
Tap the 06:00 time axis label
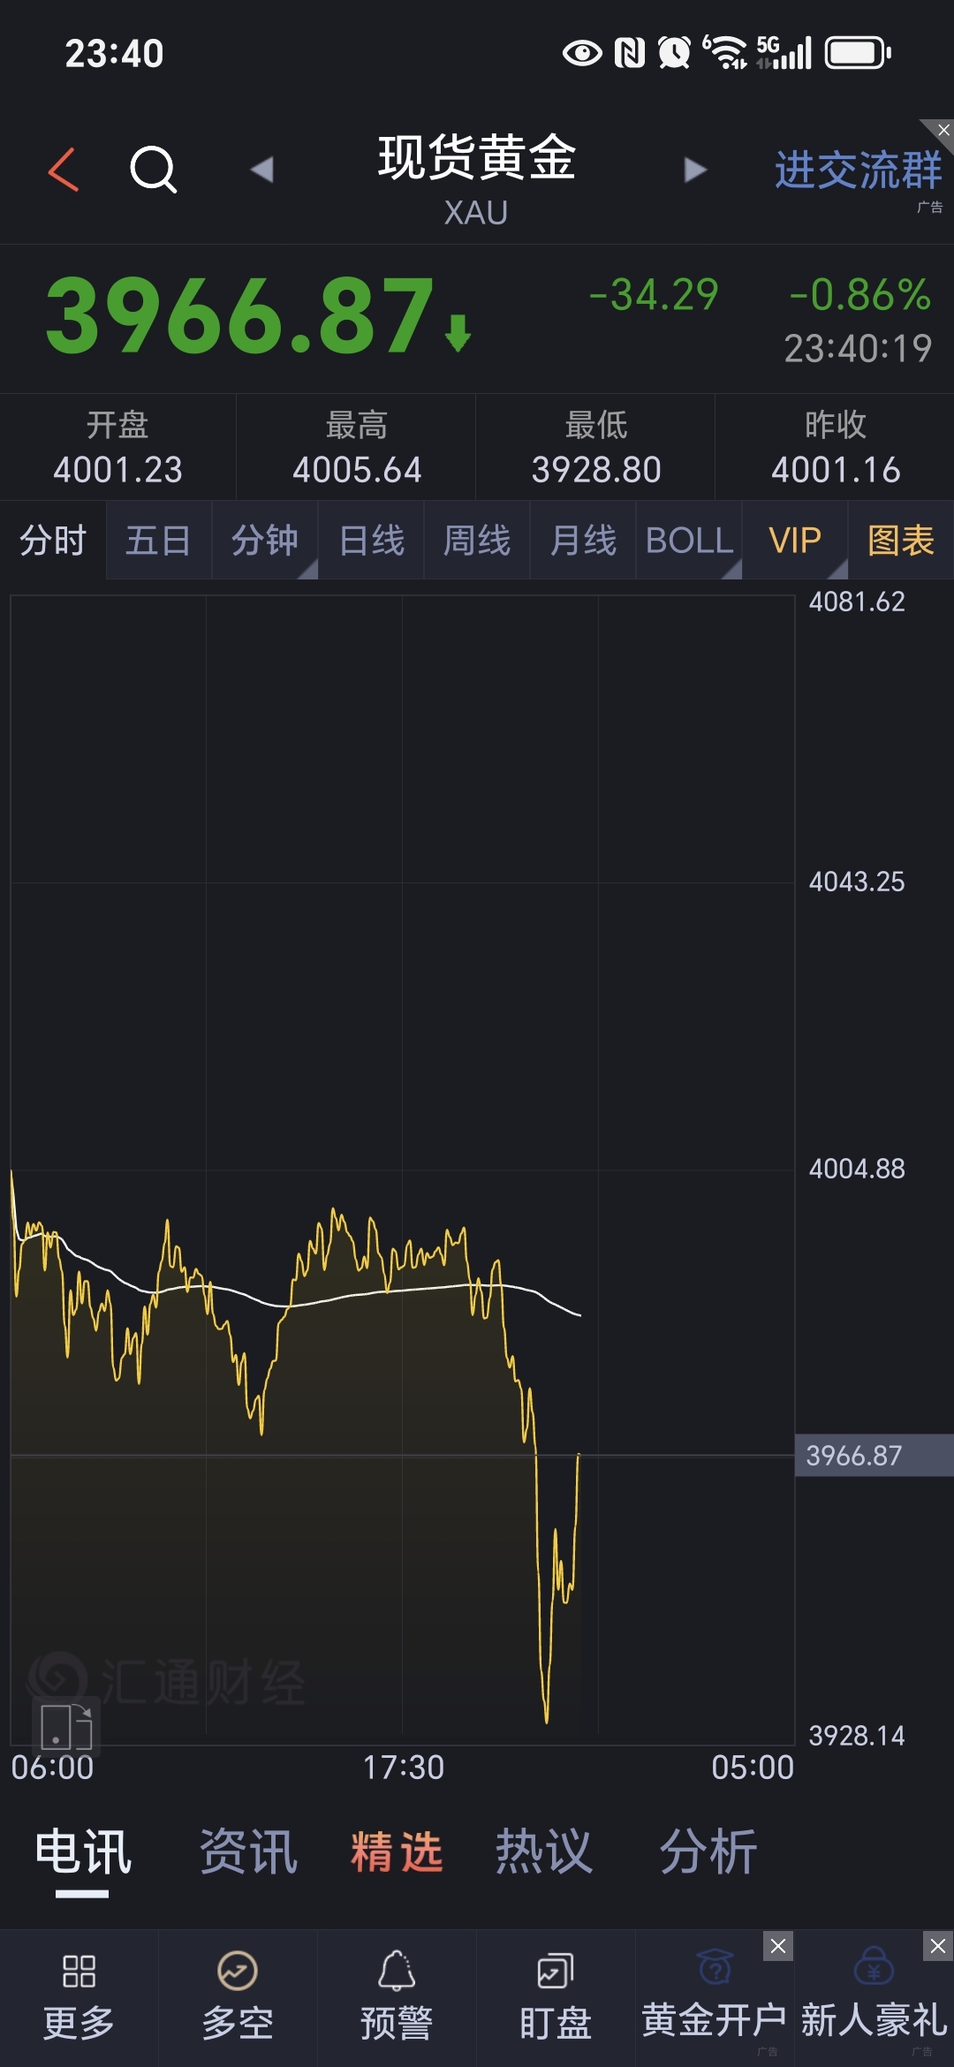click(x=52, y=1768)
